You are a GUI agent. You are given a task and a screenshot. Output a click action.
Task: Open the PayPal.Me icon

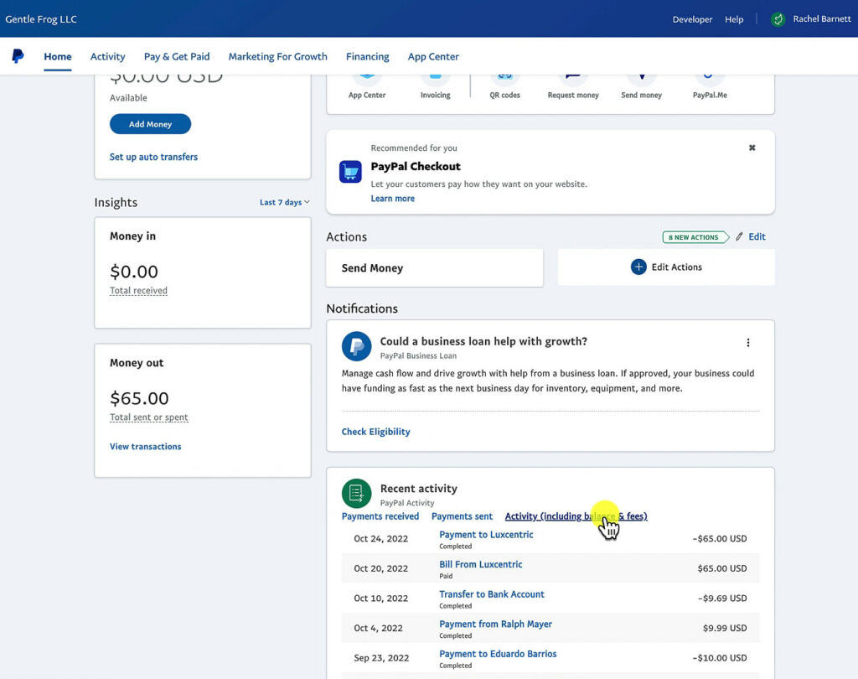click(709, 75)
